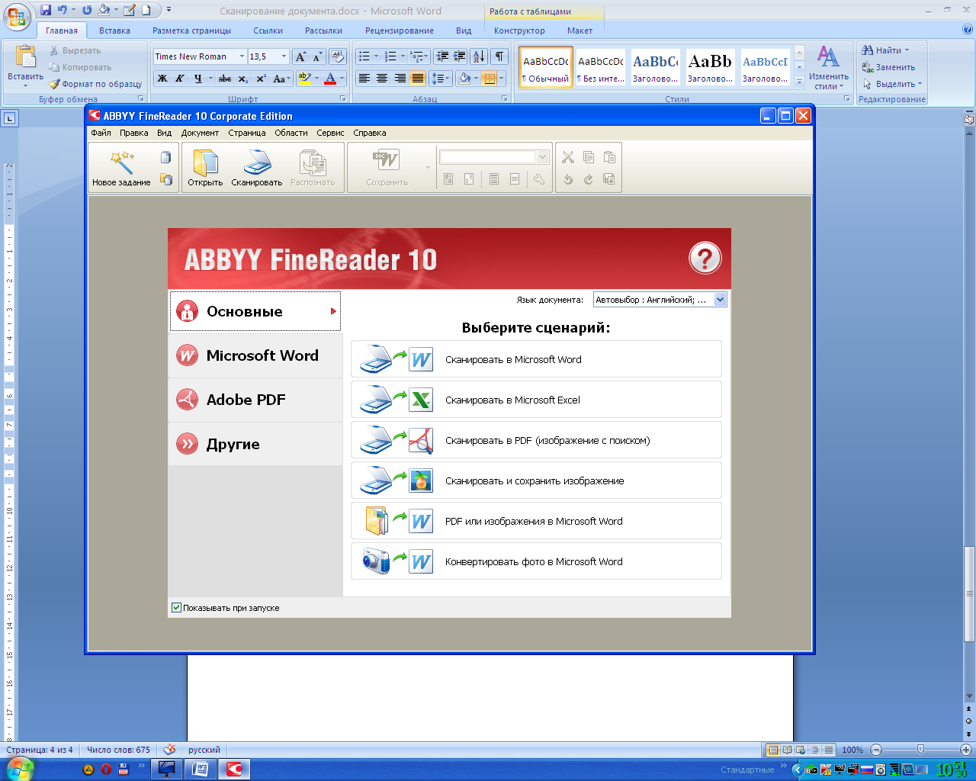The height and width of the screenshot is (781, 976).
Task: Open a file with FineReader's Открыть button
Action: point(205,168)
